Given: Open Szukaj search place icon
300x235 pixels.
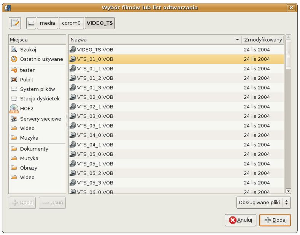Looking at the screenshot, I should tap(14, 49).
